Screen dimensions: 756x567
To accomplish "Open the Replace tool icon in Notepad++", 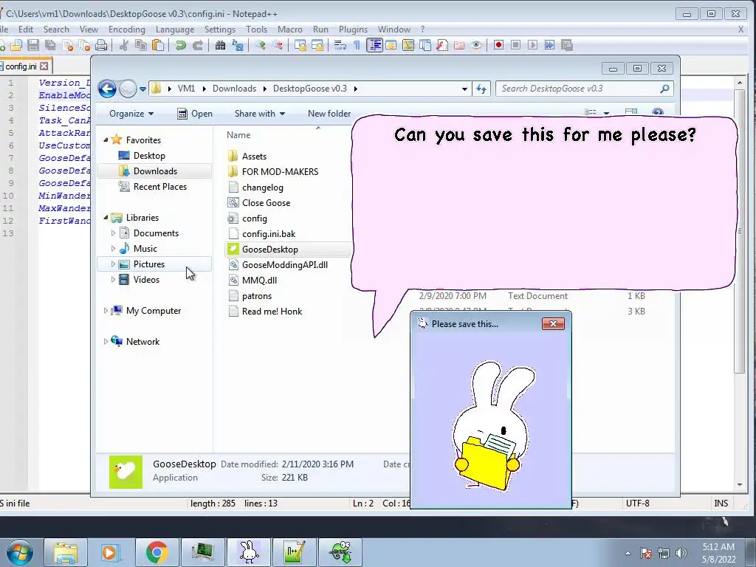I will pyautogui.click(x=237, y=45).
